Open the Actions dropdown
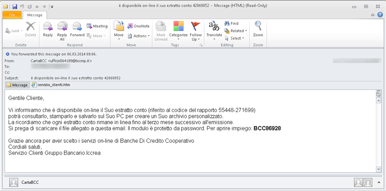 138,36
